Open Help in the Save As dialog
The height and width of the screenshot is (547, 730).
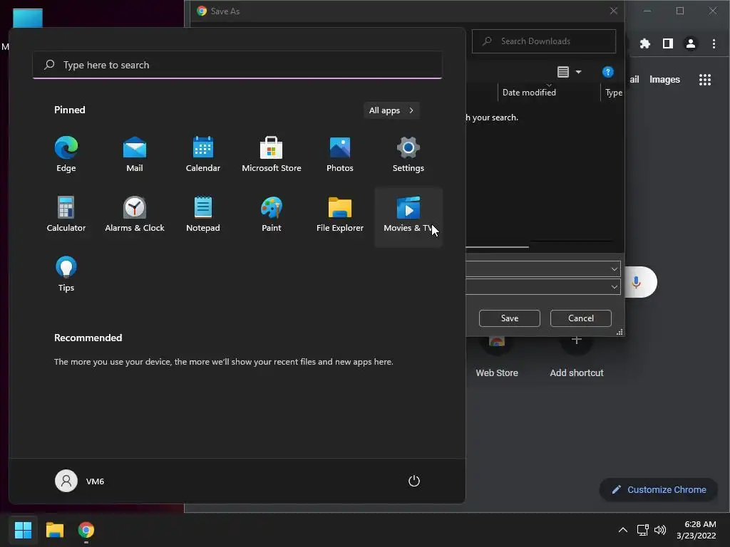[607, 72]
